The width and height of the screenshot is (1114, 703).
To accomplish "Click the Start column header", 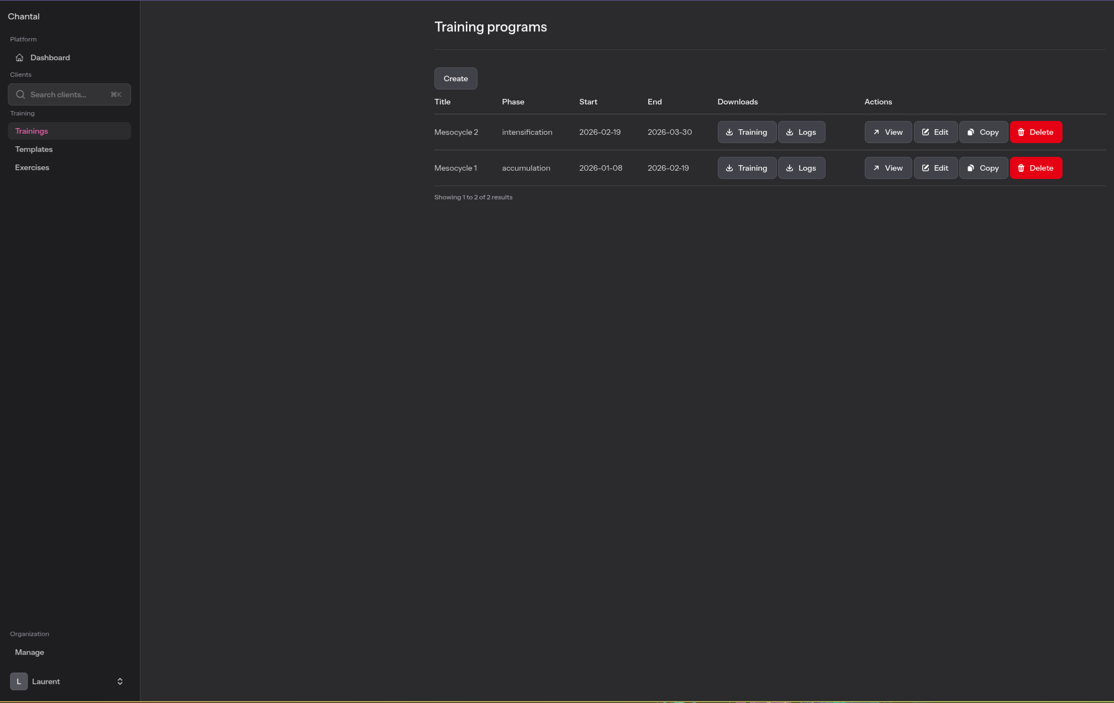I will click(x=588, y=102).
